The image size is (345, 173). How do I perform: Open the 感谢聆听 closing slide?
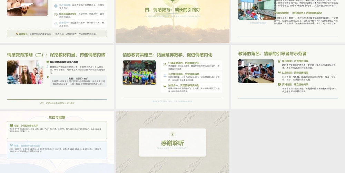coord(172,142)
